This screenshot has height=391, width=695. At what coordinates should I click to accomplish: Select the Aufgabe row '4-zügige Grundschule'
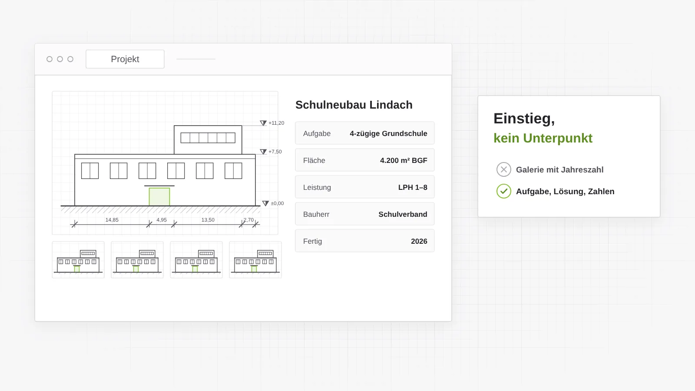(365, 133)
